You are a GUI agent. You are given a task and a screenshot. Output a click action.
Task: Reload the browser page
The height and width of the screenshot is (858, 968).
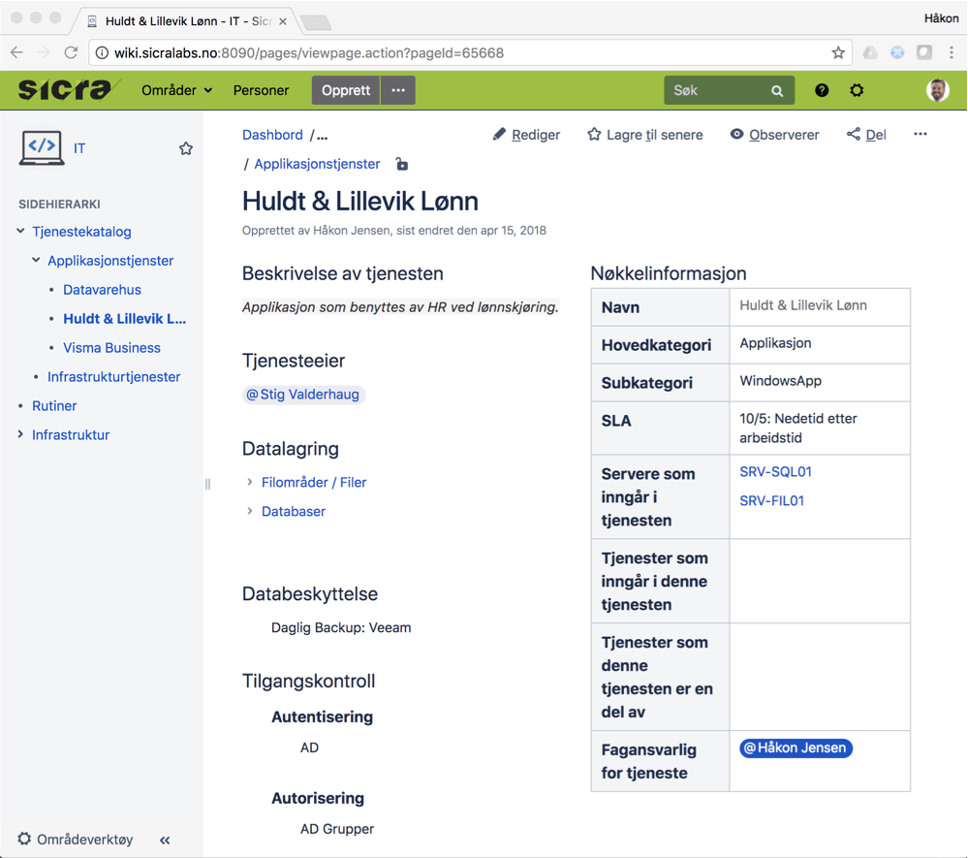click(x=71, y=52)
